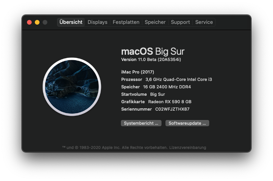Click the version text 11.0 Beta (20A5354i)
273x181 pixels.
[x=160, y=59]
